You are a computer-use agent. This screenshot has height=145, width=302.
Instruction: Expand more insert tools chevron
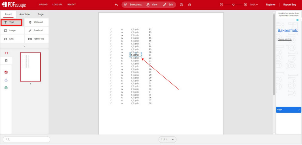coord(24,46)
